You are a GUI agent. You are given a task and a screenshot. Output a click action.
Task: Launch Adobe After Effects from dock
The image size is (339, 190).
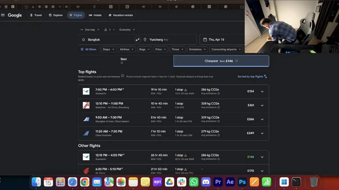pos(230,182)
